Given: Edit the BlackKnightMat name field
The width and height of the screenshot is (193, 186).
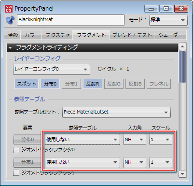Looking at the screenshot, I should tap(70, 20).
